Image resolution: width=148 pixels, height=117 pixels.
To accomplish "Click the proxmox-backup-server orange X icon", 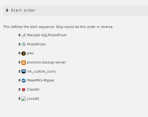I will coord(24,63).
